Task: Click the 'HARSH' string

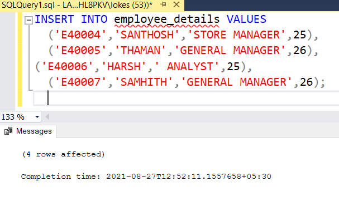Action: 123,66
